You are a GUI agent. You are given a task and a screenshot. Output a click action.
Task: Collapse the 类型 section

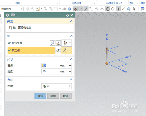pyautogui.click(x=71, y=21)
